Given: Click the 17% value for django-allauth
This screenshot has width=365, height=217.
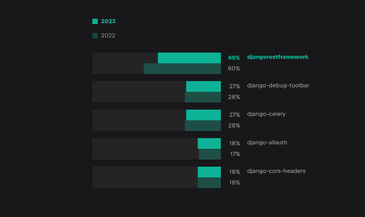Looking at the screenshot, I should point(235,154).
